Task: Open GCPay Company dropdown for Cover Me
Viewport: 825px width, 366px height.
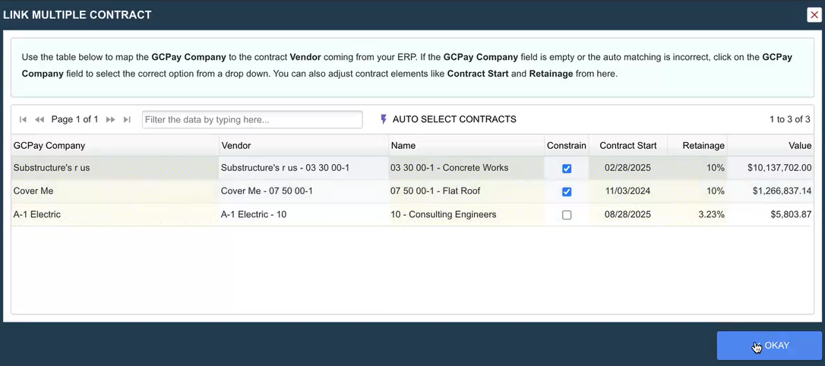Action: pos(114,191)
